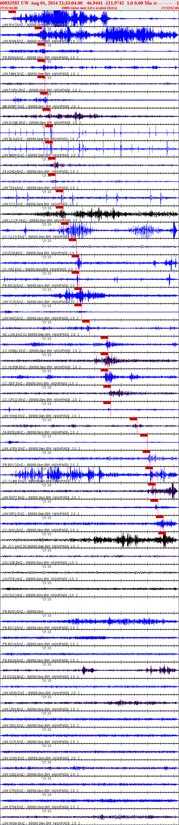Select the PB.B013.EHZ trace label
This screenshot has width=179, height=825.
point(41,628)
